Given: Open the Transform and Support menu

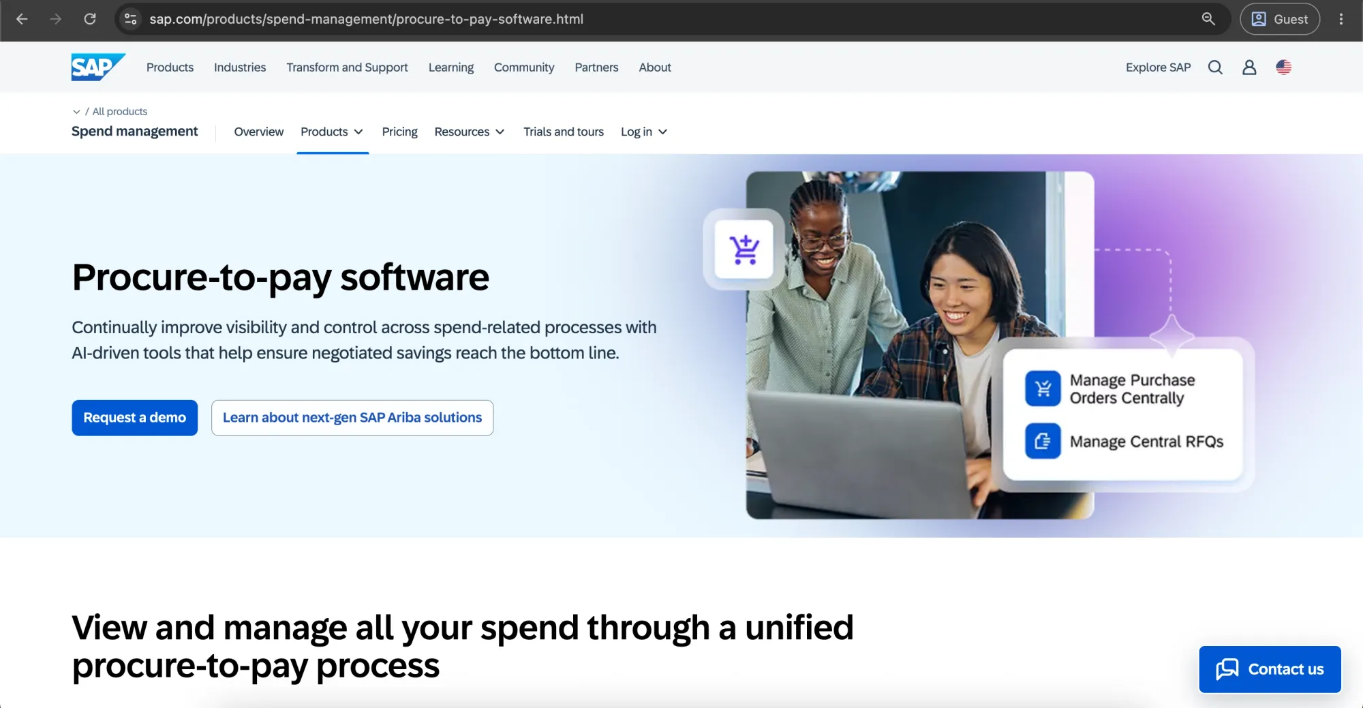Looking at the screenshot, I should [347, 67].
